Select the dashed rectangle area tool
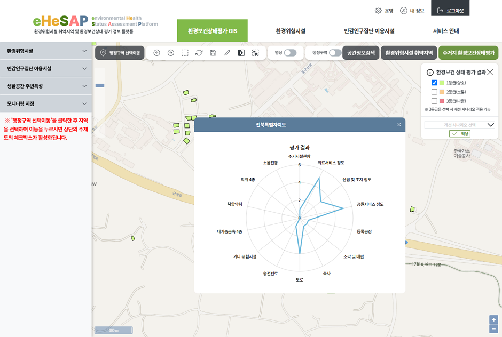Screen dimensions: 502x337 tap(185, 53)
